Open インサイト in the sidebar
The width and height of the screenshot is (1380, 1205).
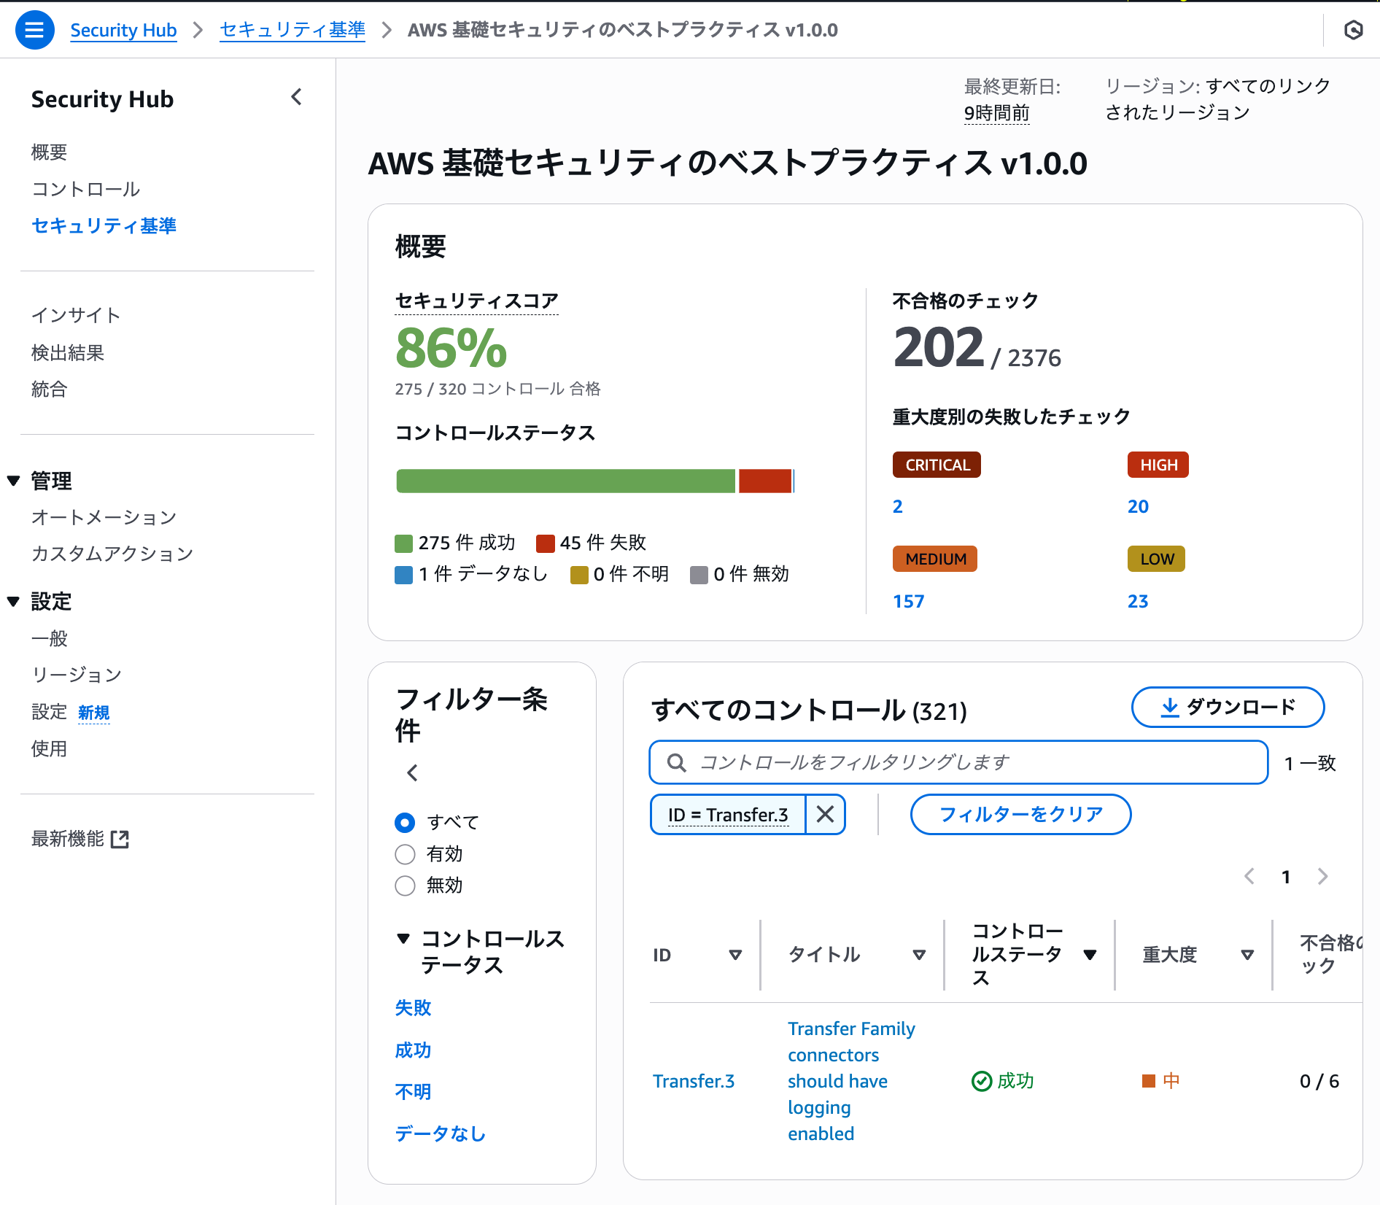[76, 315]
